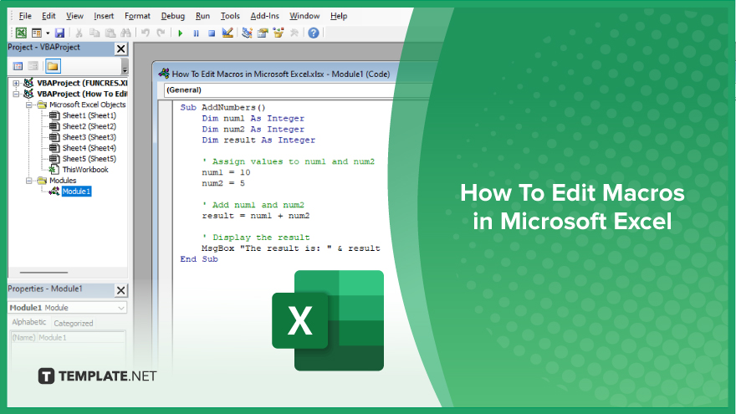Click the (Name) property value field
Screen dimensions: 736x414
tap(81, 338)
